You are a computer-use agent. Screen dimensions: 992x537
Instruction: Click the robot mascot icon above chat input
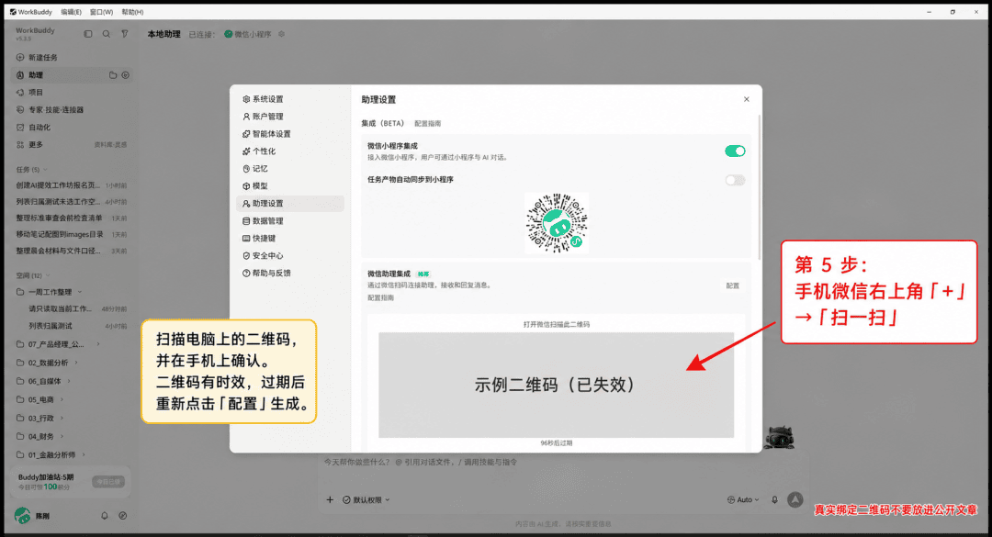tap(779, 437)
